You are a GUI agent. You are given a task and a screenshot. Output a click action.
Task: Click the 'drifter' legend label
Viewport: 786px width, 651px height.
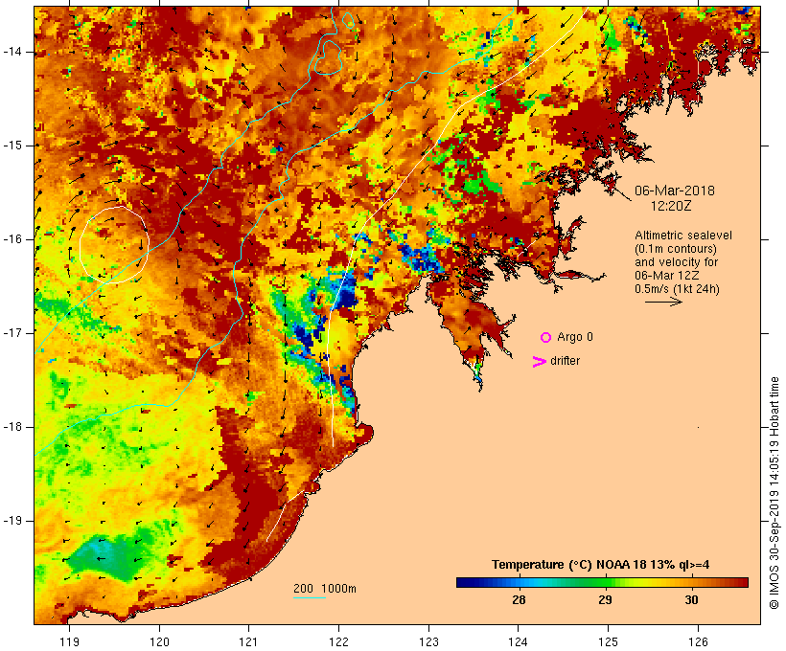565,361
